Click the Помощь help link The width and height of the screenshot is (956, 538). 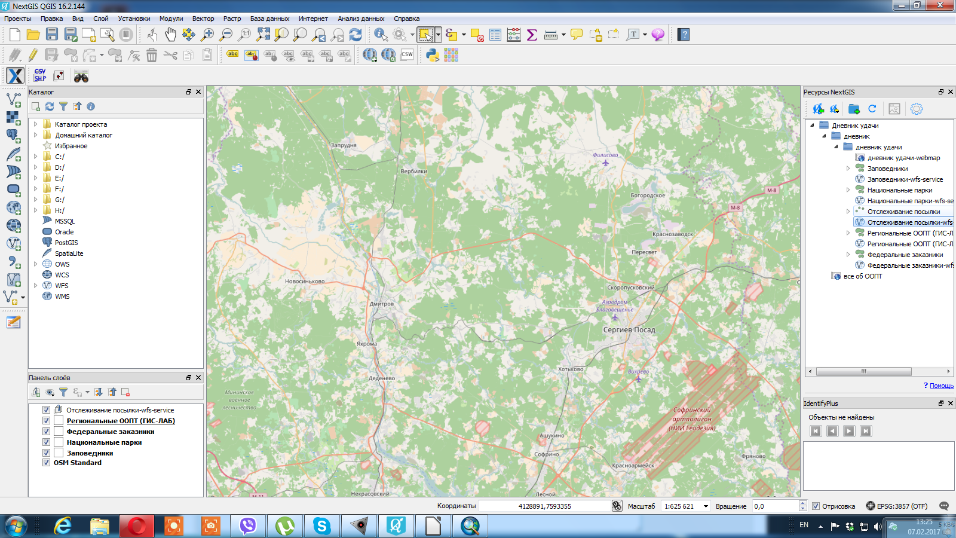tap(941, 386)
